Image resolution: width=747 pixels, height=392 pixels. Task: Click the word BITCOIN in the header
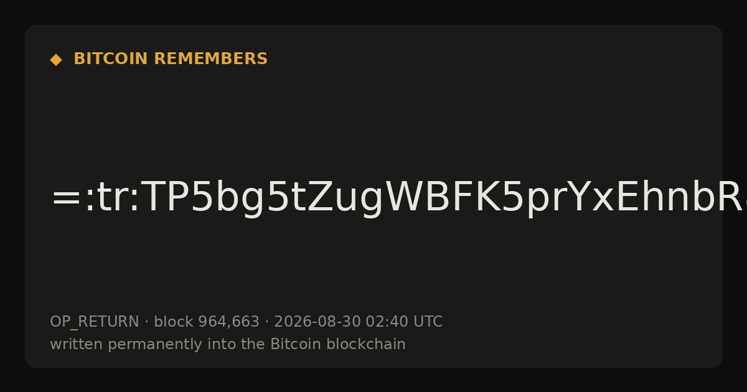[111, 59]
